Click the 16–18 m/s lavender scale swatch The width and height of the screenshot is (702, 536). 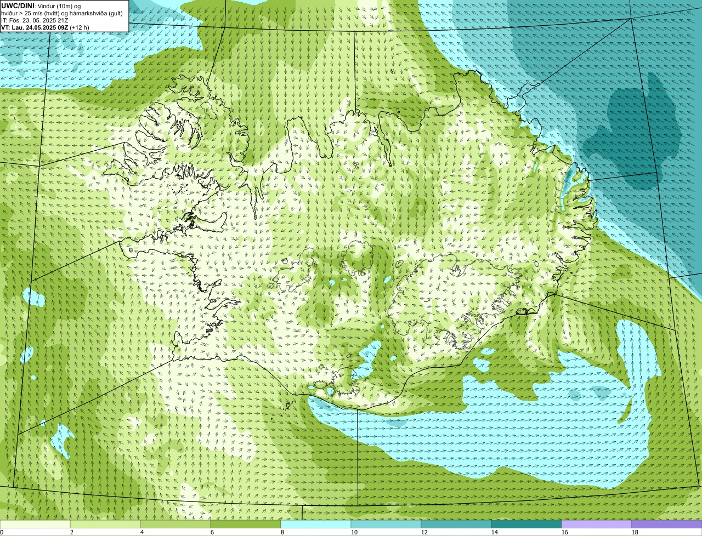coord(597,524)
